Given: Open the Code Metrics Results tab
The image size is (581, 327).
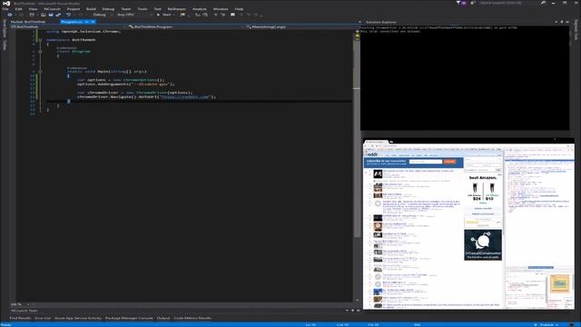Looking at the screenshot, I should tap(192, 318).
